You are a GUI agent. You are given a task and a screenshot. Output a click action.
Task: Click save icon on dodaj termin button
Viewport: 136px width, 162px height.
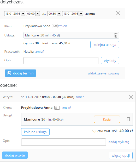tap(9, 73)
